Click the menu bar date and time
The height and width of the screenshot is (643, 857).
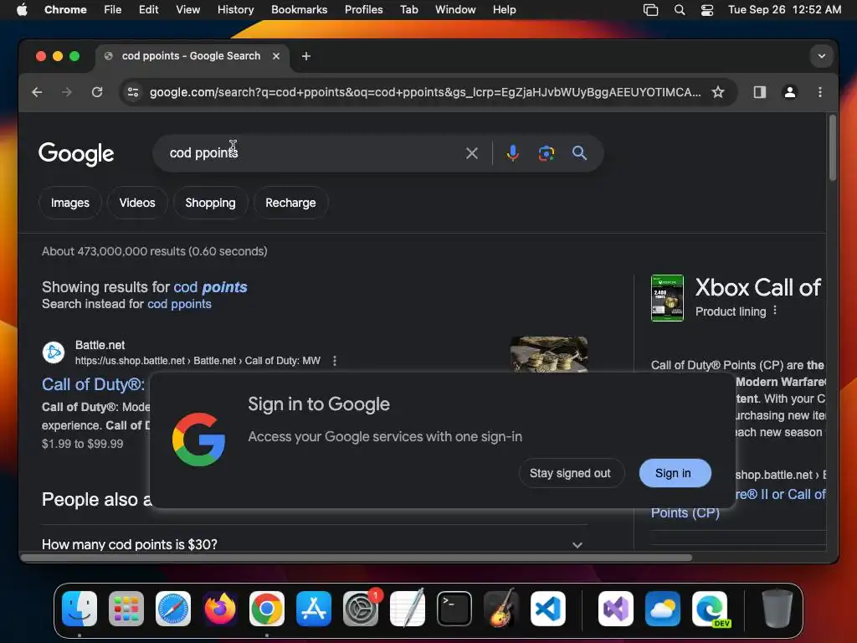pyautogui.click(x=784, y=10)
